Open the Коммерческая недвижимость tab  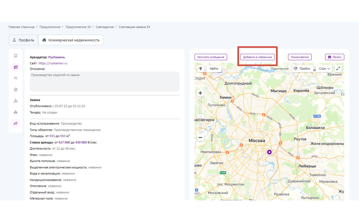point(71,40)
